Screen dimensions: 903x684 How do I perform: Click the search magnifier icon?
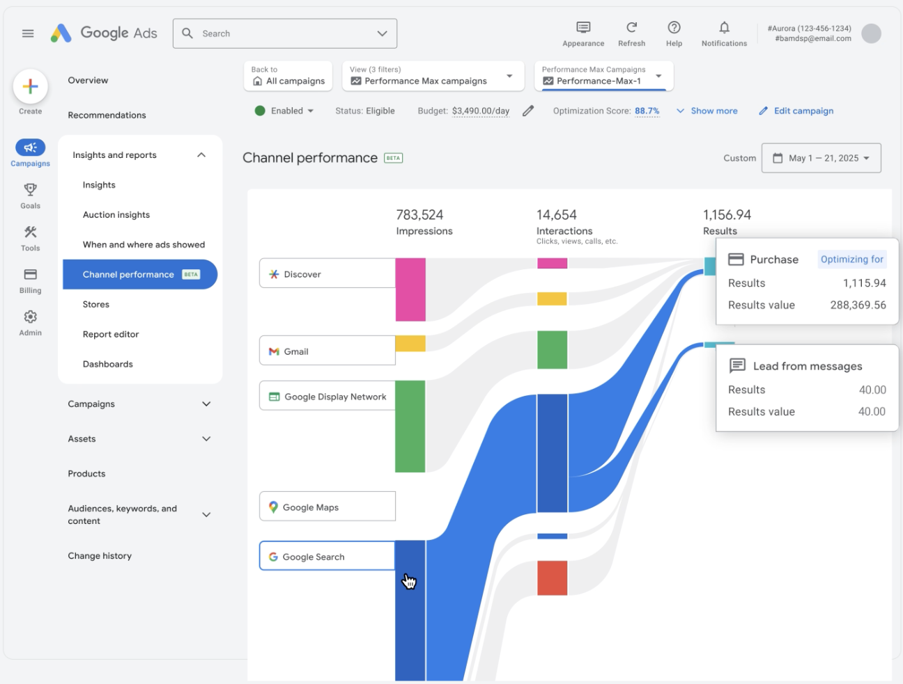click(x=187, y=33)
